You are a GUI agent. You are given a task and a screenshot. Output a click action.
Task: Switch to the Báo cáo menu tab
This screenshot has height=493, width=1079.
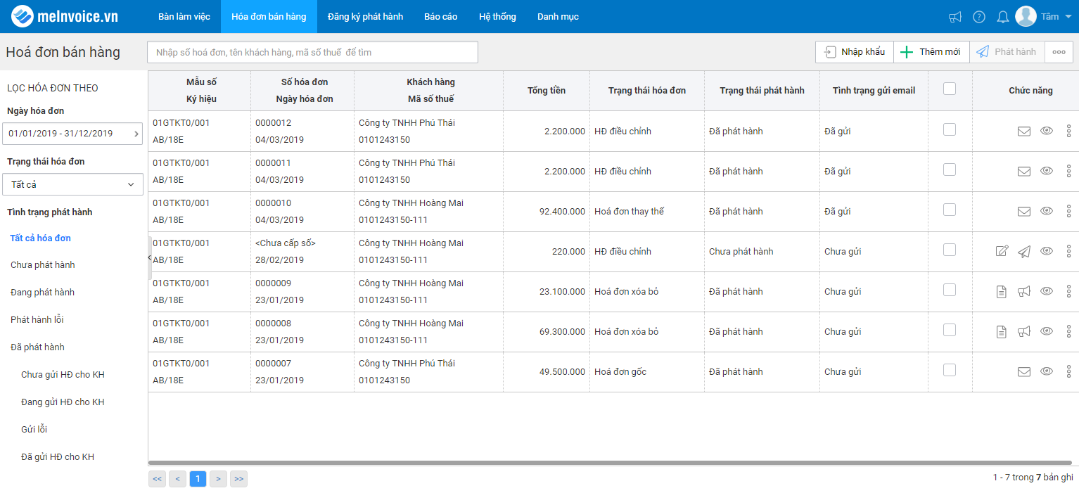tap(440, 16)
